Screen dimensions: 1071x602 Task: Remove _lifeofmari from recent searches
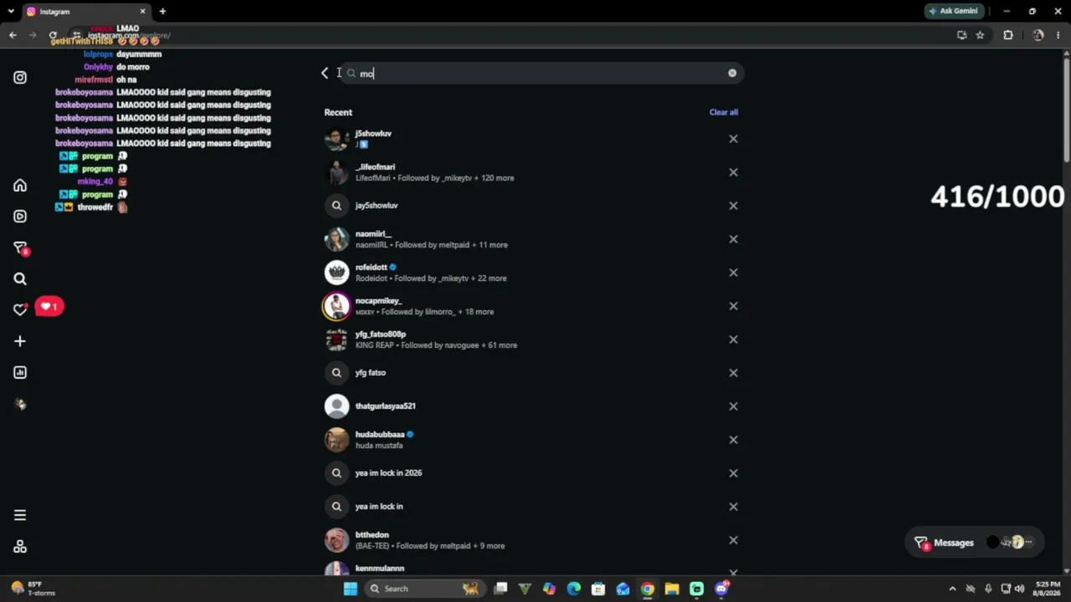click(734, 172)
